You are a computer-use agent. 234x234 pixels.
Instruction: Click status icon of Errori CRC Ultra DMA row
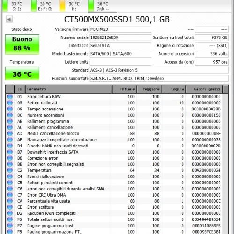pos(10,195)
